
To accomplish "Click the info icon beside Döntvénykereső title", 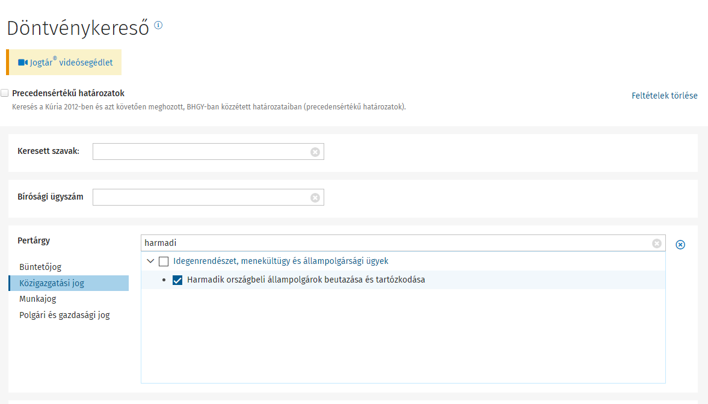I will pyautogui.click(x=158, y=25).
